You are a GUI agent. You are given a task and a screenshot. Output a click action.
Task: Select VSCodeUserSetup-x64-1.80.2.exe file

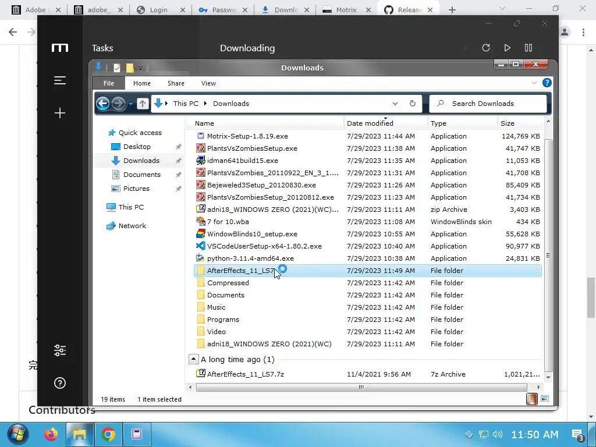[368, 246]
